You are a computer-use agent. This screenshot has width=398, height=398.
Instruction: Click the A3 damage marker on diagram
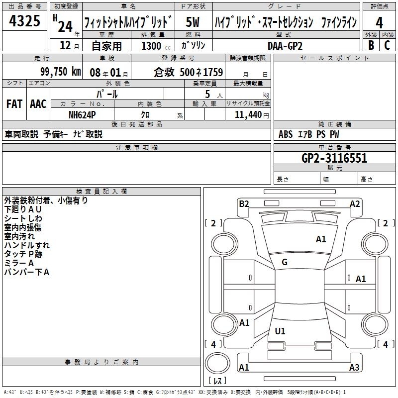click(x=354, y=368)
